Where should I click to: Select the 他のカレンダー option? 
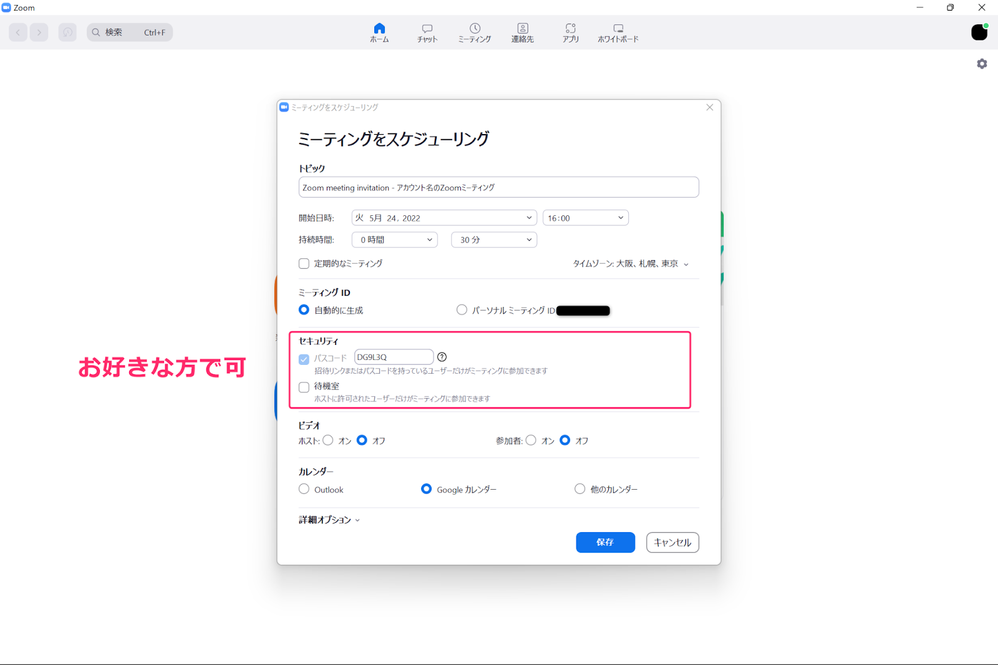coord(579,488)
